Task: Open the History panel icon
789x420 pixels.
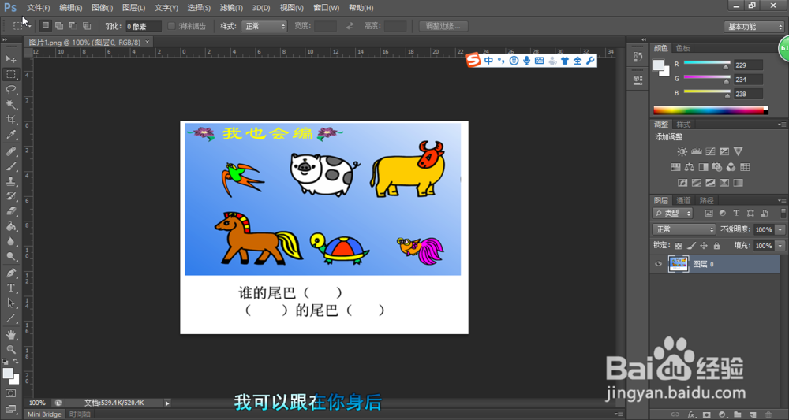Action: [637, 58]
